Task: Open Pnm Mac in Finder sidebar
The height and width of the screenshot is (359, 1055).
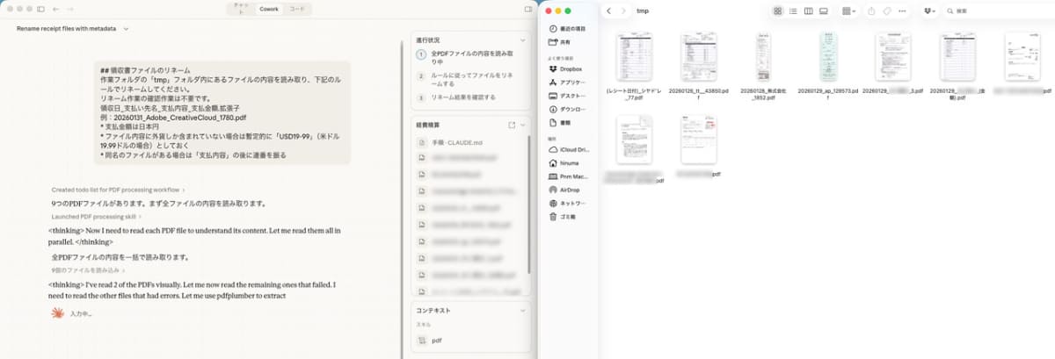Action: click(x=567, y=176)
